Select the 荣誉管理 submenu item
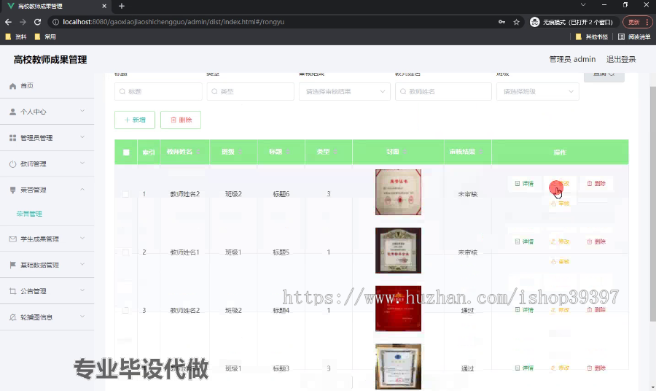656x391 pixels. [29, 214]
